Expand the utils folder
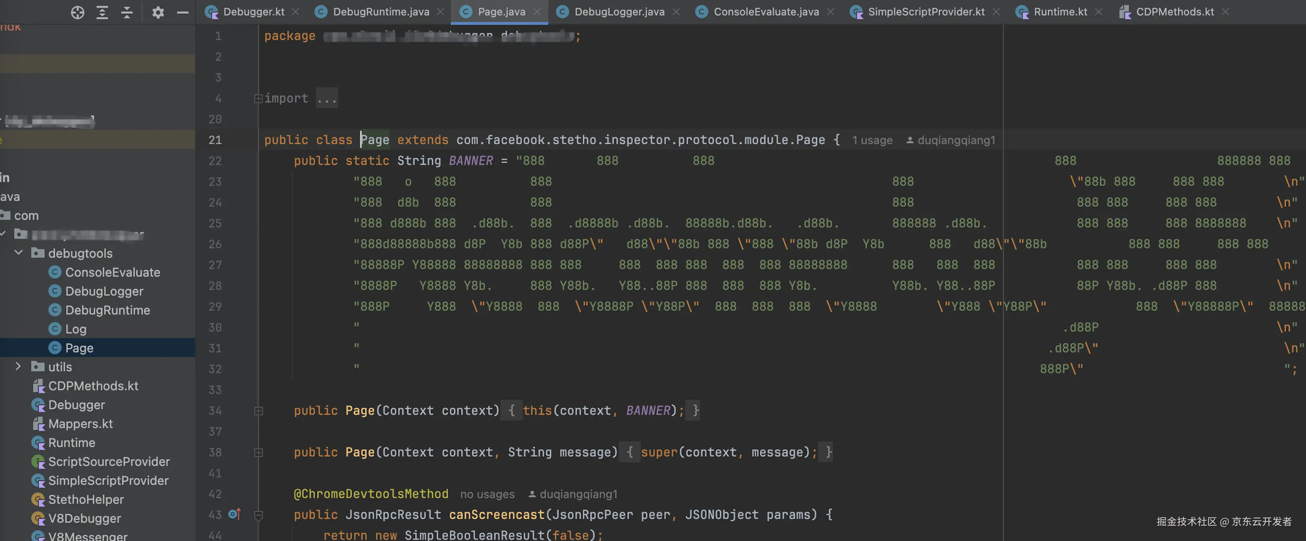The image size is (1306, 541). [19, 366]
